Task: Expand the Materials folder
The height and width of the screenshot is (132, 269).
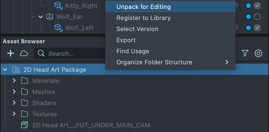Action: click(14, 81)
